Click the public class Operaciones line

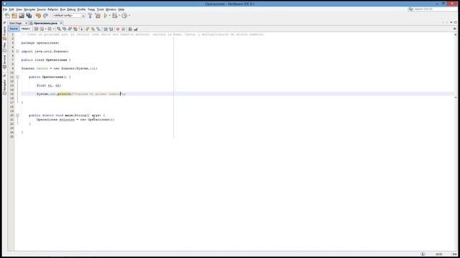coord(46,60)
